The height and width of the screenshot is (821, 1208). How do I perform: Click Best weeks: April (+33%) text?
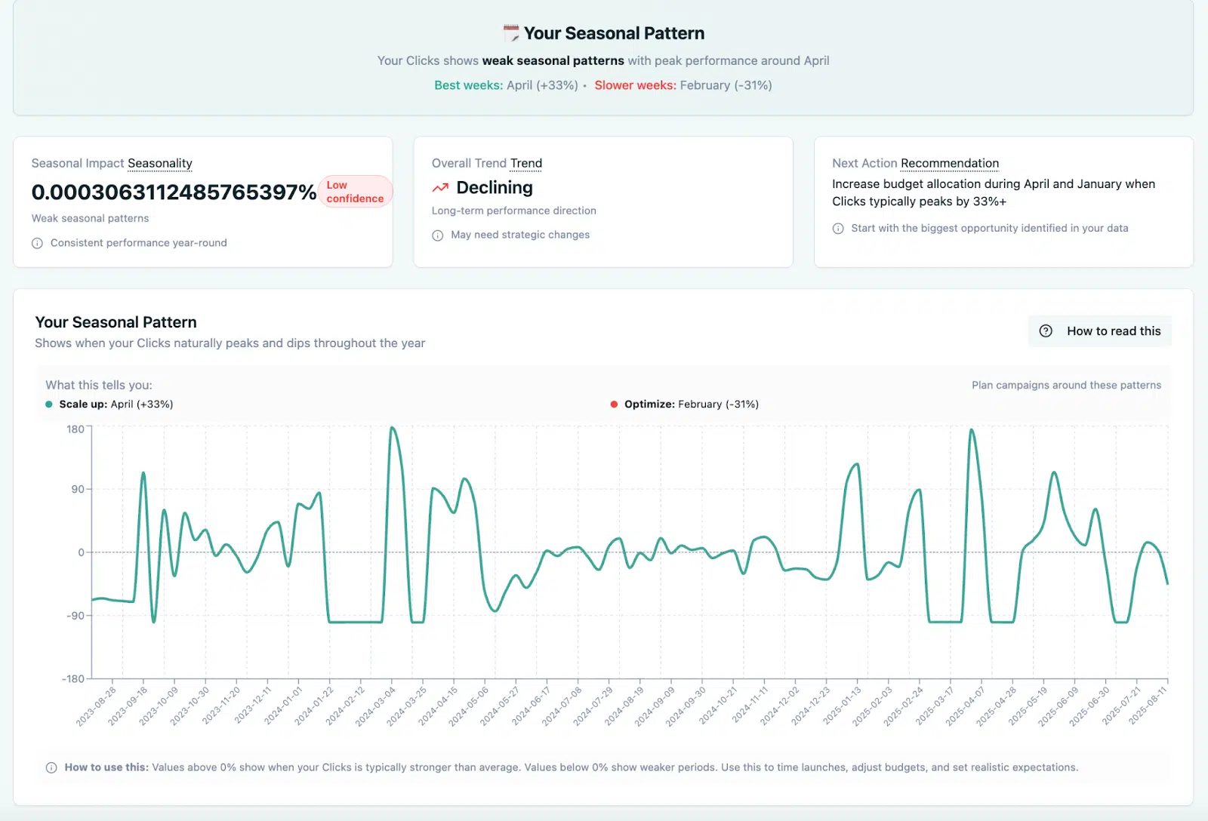coord(506,85)
